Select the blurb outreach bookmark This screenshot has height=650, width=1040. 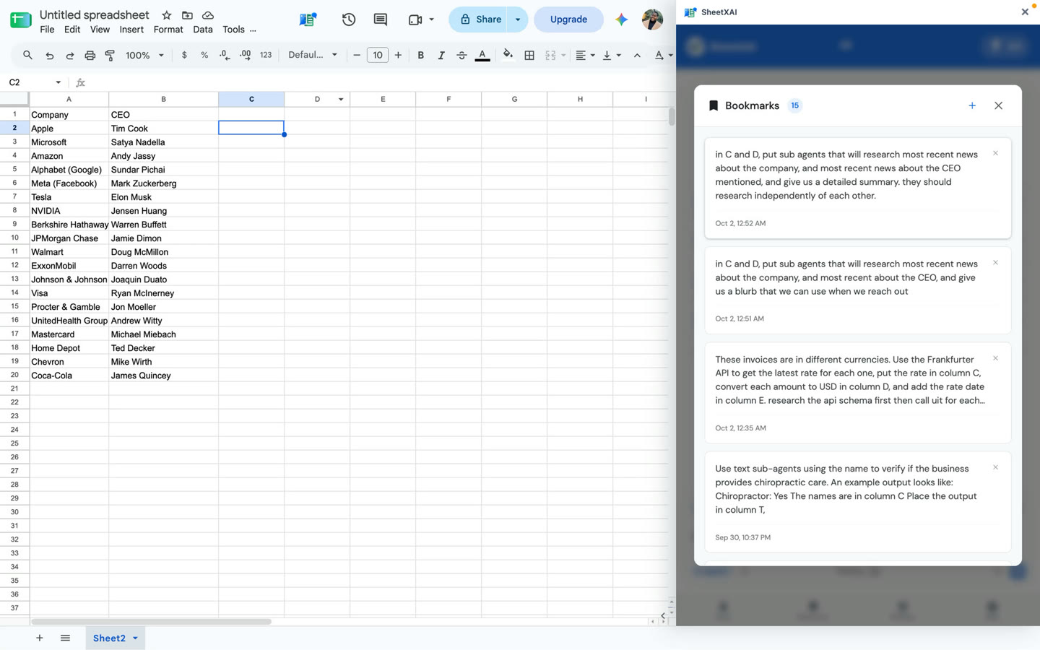pyautogui.click(x=858, y=290)
